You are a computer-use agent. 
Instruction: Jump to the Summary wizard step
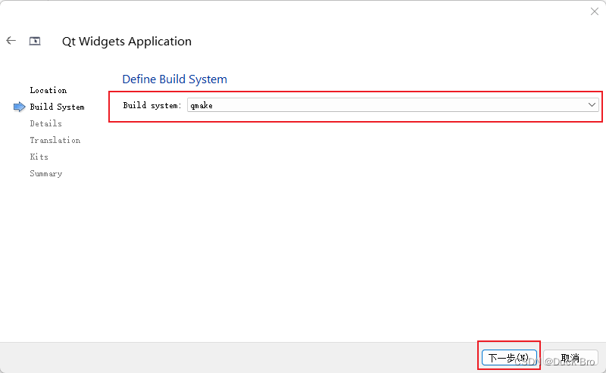pos(45,173)
